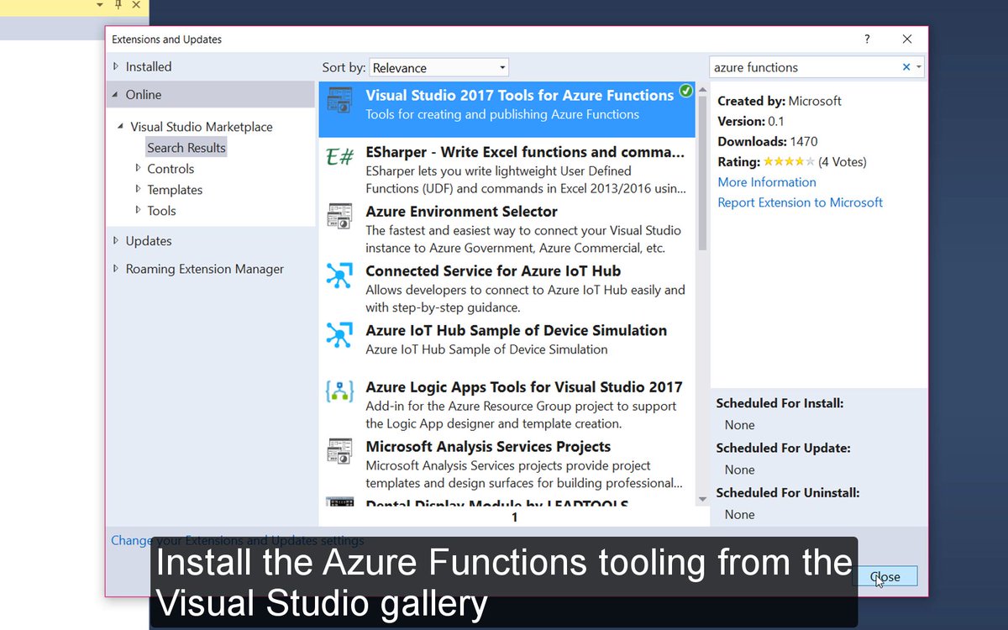
Task: Click Change your Extensions and Updates settings link
Action: tap(238, 540)
